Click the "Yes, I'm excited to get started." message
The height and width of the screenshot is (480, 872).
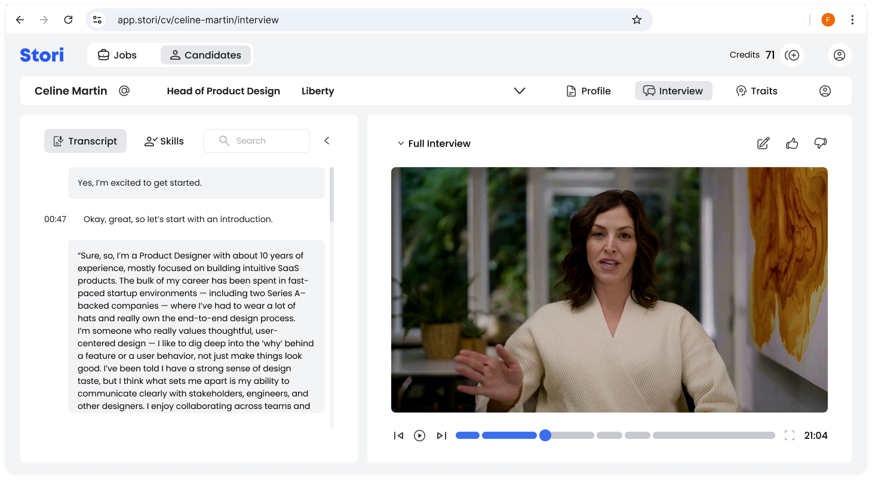tap(196, 183)
